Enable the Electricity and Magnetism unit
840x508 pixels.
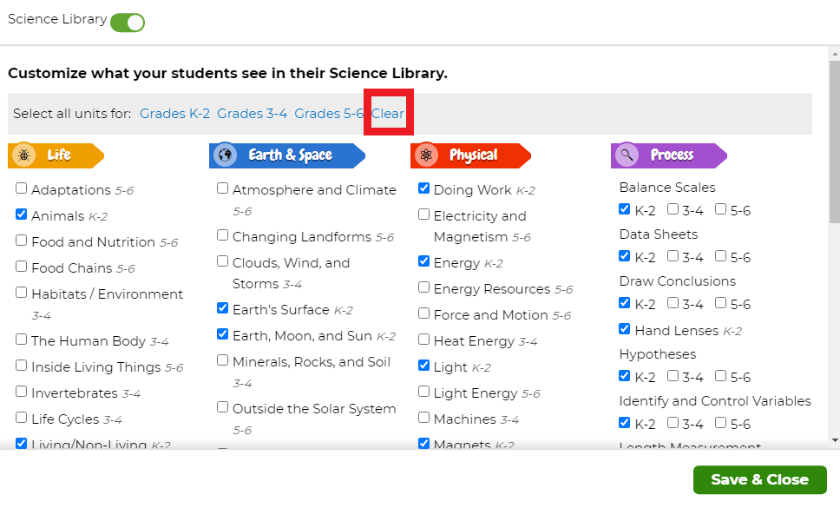coord(424,214)
